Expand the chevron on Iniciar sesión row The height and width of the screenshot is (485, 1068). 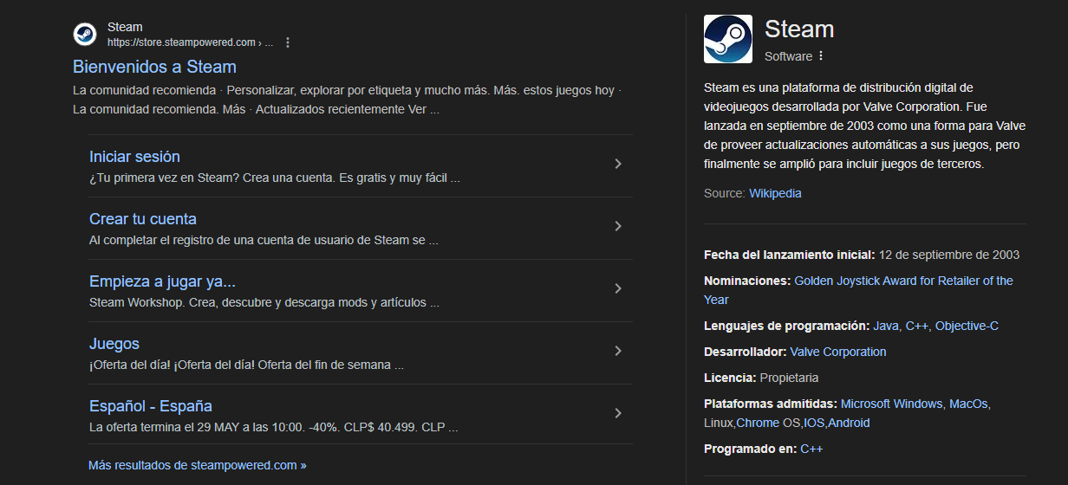pyautogui.click(x=618, y=164)
